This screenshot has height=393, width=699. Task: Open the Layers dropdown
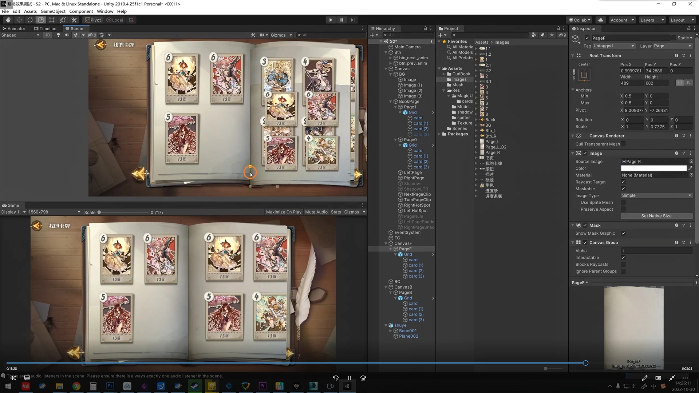[652, 20]
